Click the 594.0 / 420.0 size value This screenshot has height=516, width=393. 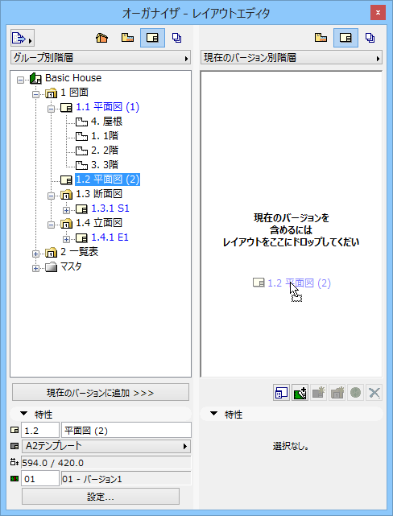click(106, 463)
